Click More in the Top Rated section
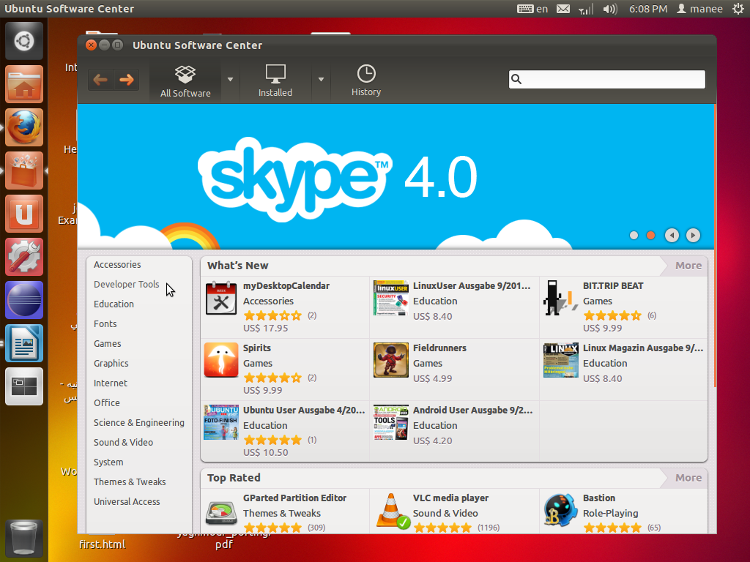This screenshot has height=562, width=750. tap(688, 478)
